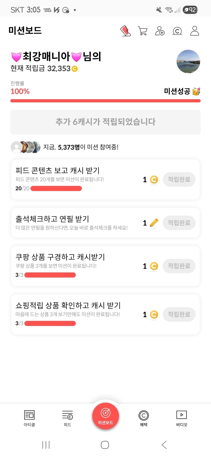Screen dimensions: 211x457
Task: Tap the round seaside profile photo
Action: pos(188,62)
